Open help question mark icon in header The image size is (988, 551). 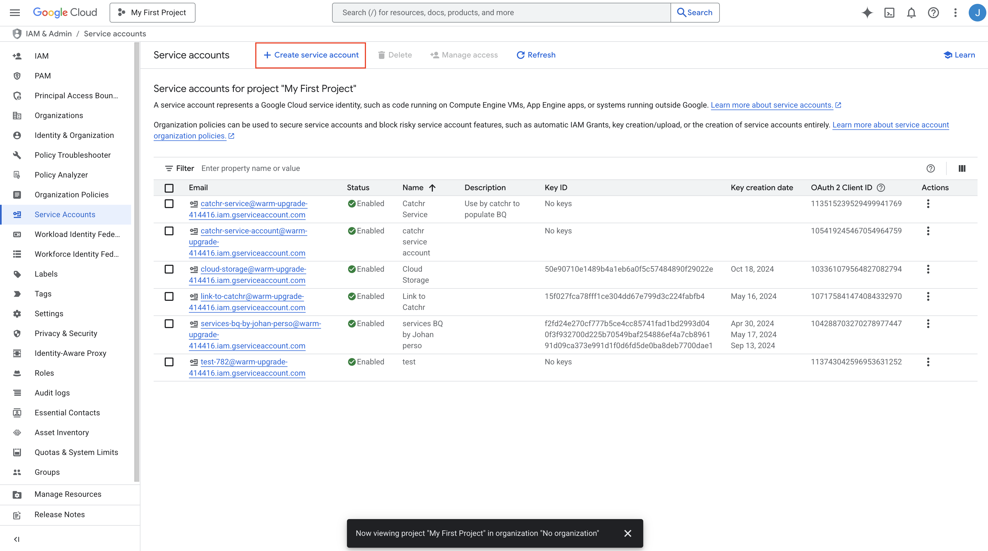coord(933,13)
